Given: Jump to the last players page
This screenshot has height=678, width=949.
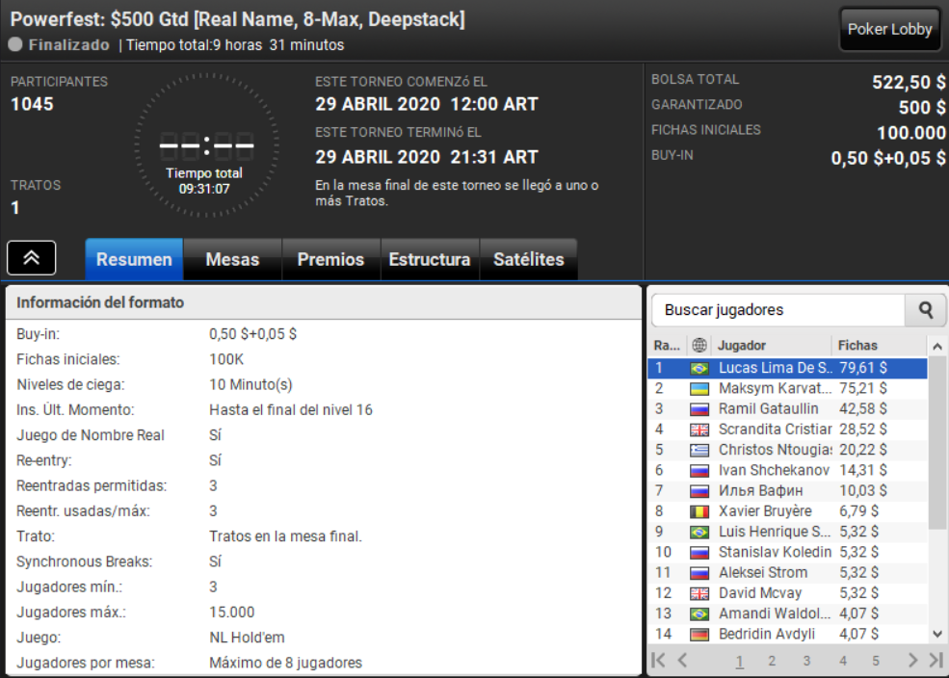Looking at the screenshot, I should tap(936, 661).
